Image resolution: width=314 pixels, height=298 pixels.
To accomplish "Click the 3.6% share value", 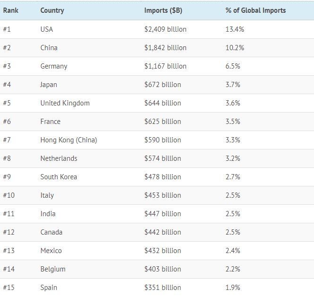I will point(233,103).
